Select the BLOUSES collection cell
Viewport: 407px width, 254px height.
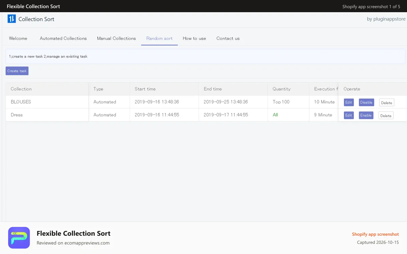47,102
